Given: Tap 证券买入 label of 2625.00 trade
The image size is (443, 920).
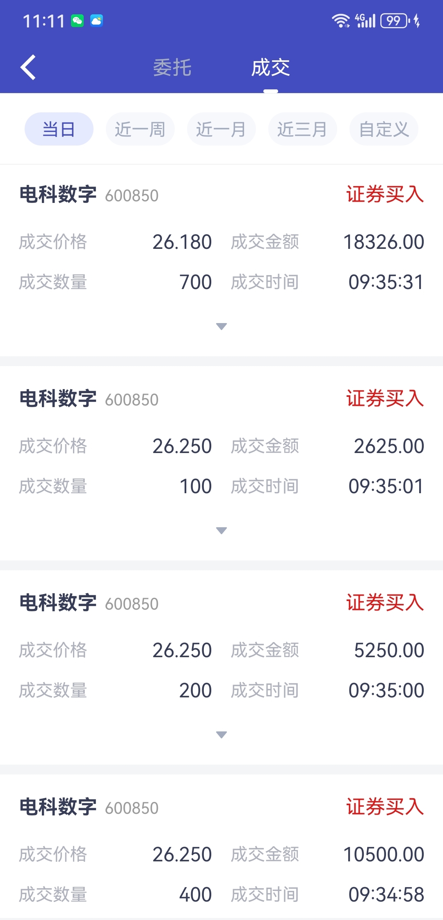Looking at the screenshot, I should coord(385,399).
